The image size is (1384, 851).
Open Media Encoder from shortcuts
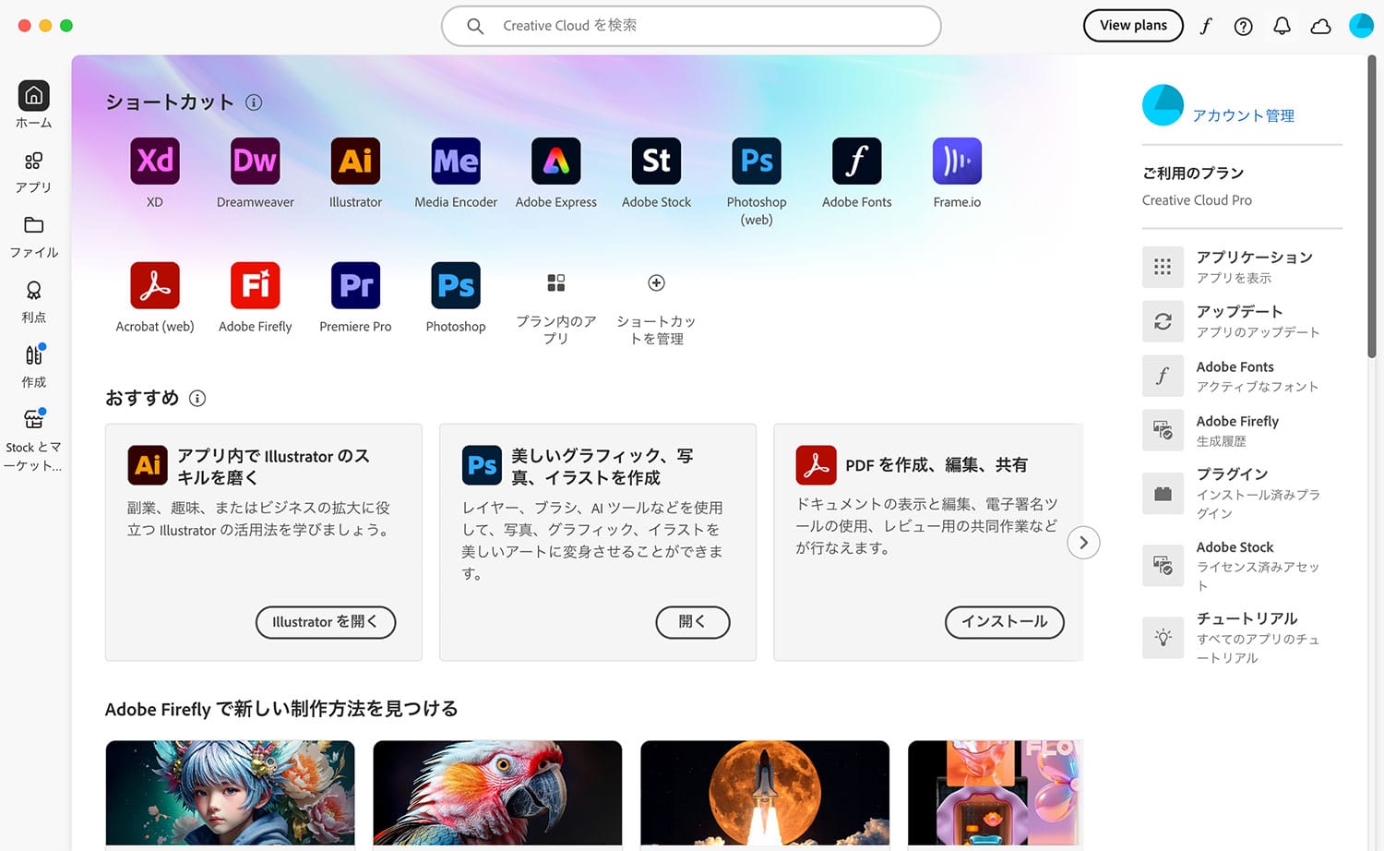(x=455, y=162)
